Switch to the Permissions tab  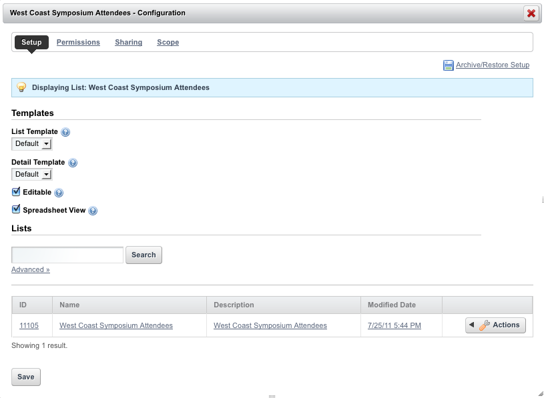(x=78, y=42)
